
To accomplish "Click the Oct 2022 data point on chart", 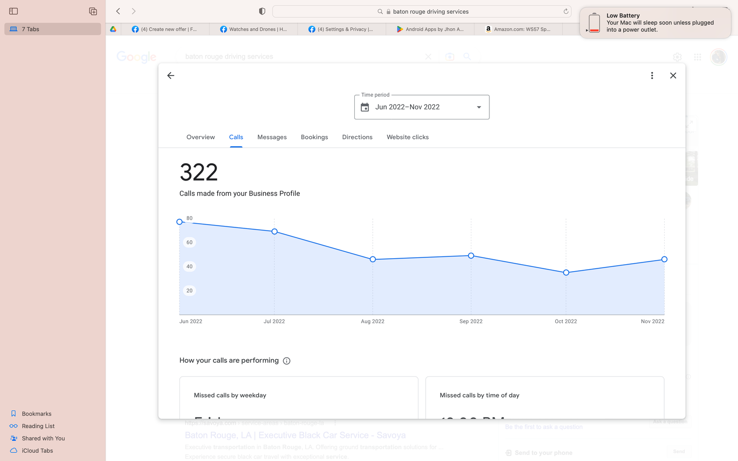I will point(566,272).
